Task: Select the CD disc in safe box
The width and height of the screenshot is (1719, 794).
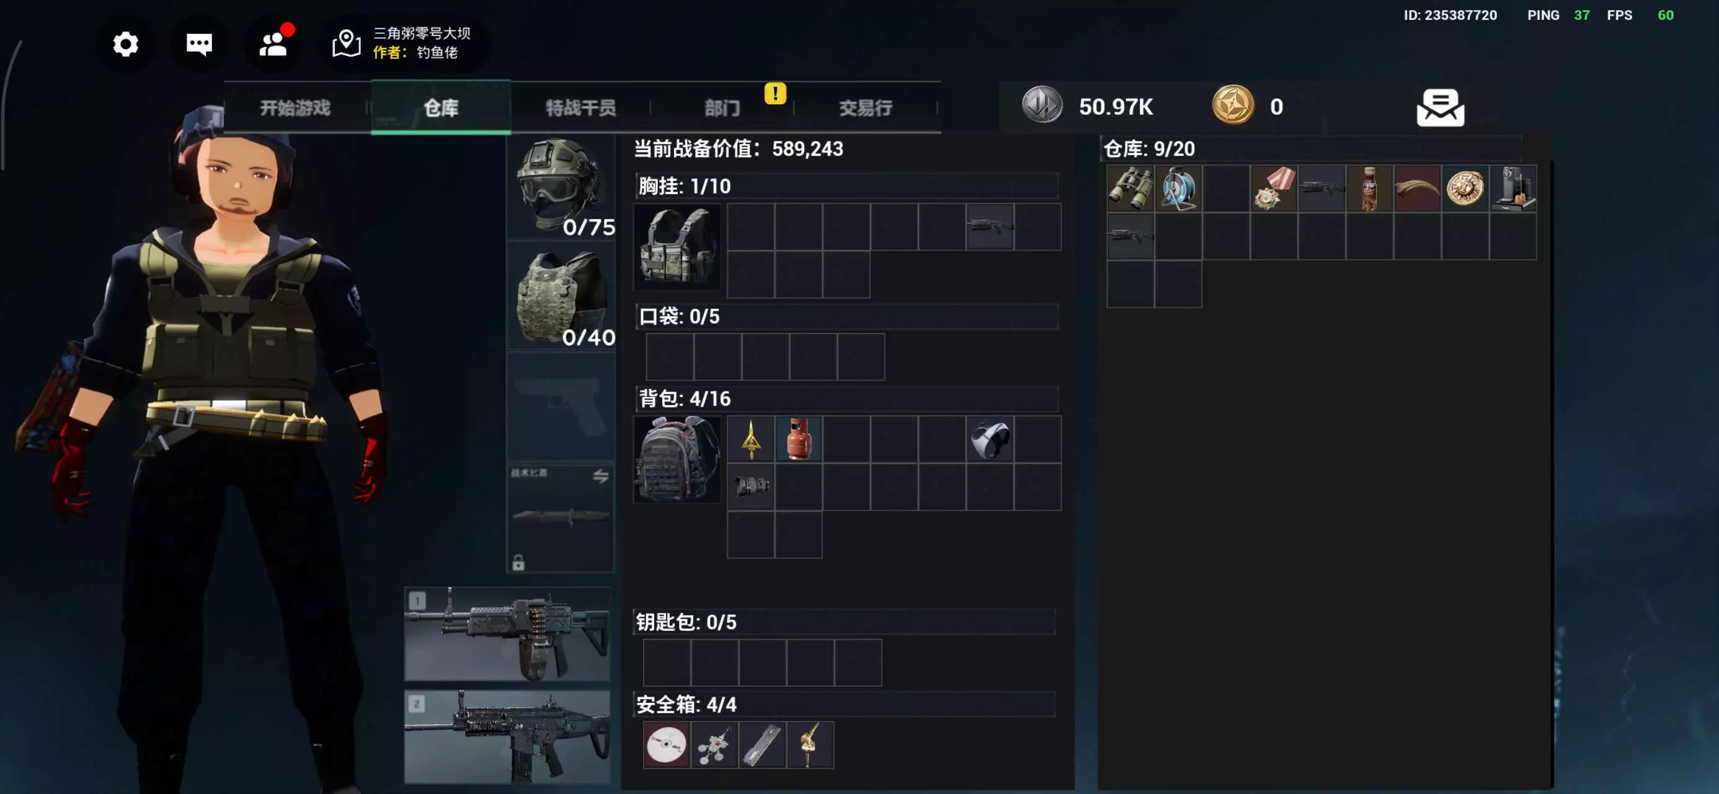Action: pyautogui.click(x=667, y=744)
